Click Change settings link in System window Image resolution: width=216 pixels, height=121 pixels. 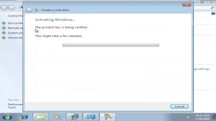[x=201, y=69]
